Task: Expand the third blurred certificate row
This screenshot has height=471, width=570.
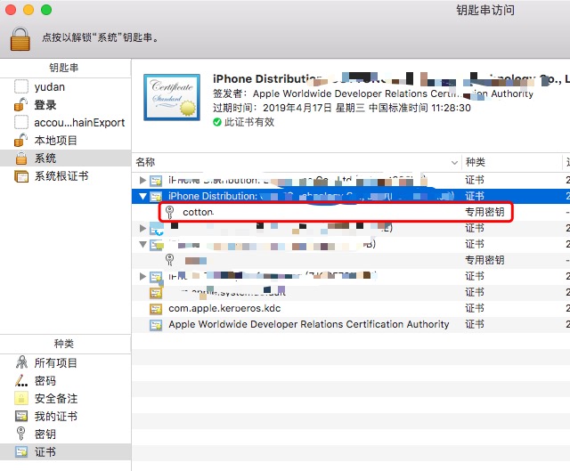Action: coord(142,228)
